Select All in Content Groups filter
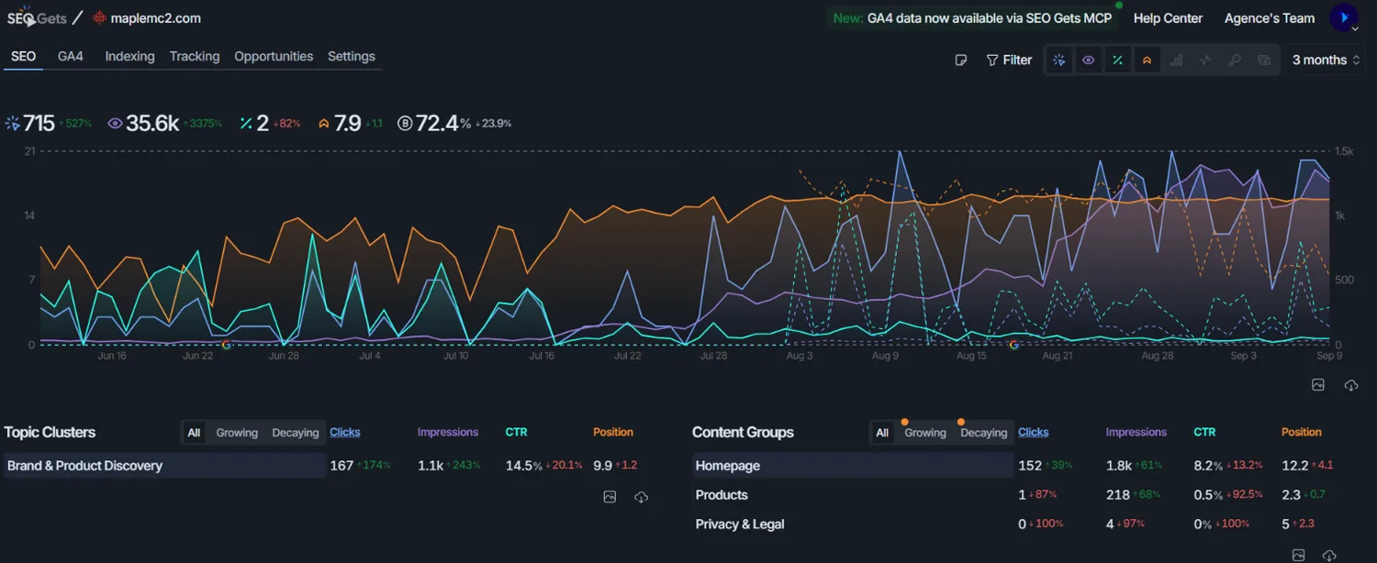This screenshot has height=563, width=1377. pos(882,433)
